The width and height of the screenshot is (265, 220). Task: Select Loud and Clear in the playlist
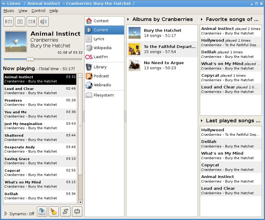click(x=40, y=91)
